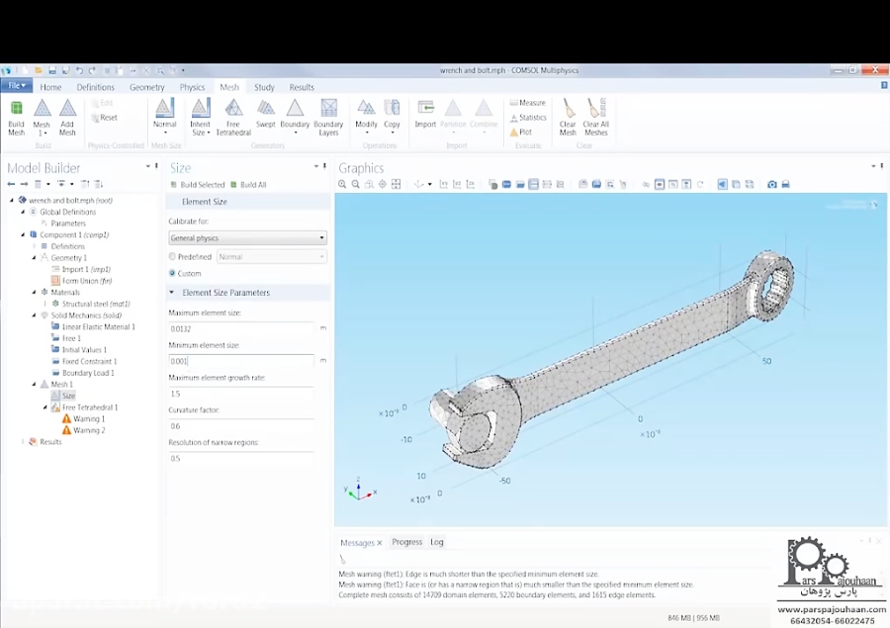Open the Results tab in the ribbon
This screenshot has height=628, width=890.
coord(302,87)
